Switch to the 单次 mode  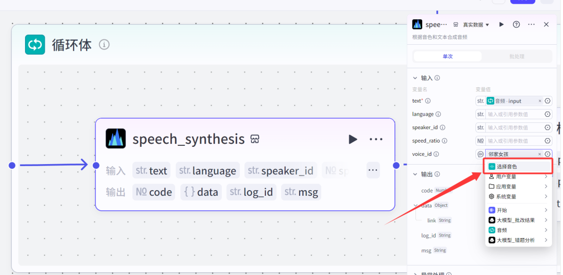click(448, 56)
